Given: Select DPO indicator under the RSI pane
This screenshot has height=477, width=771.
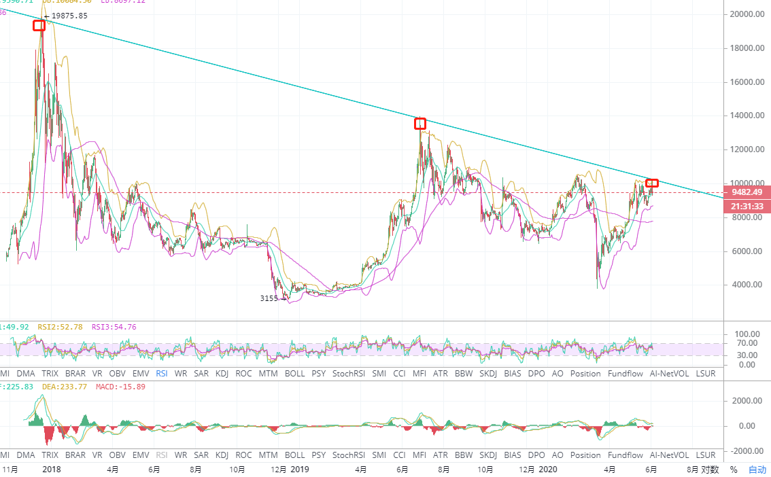Looking at the screenshot, I should tap(536, 373).
